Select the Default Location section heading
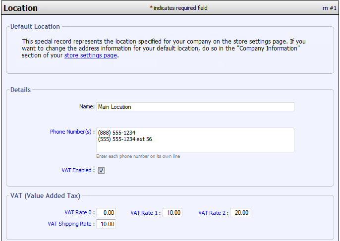Screen dimensions: 340x241 (x=35, y=27)
